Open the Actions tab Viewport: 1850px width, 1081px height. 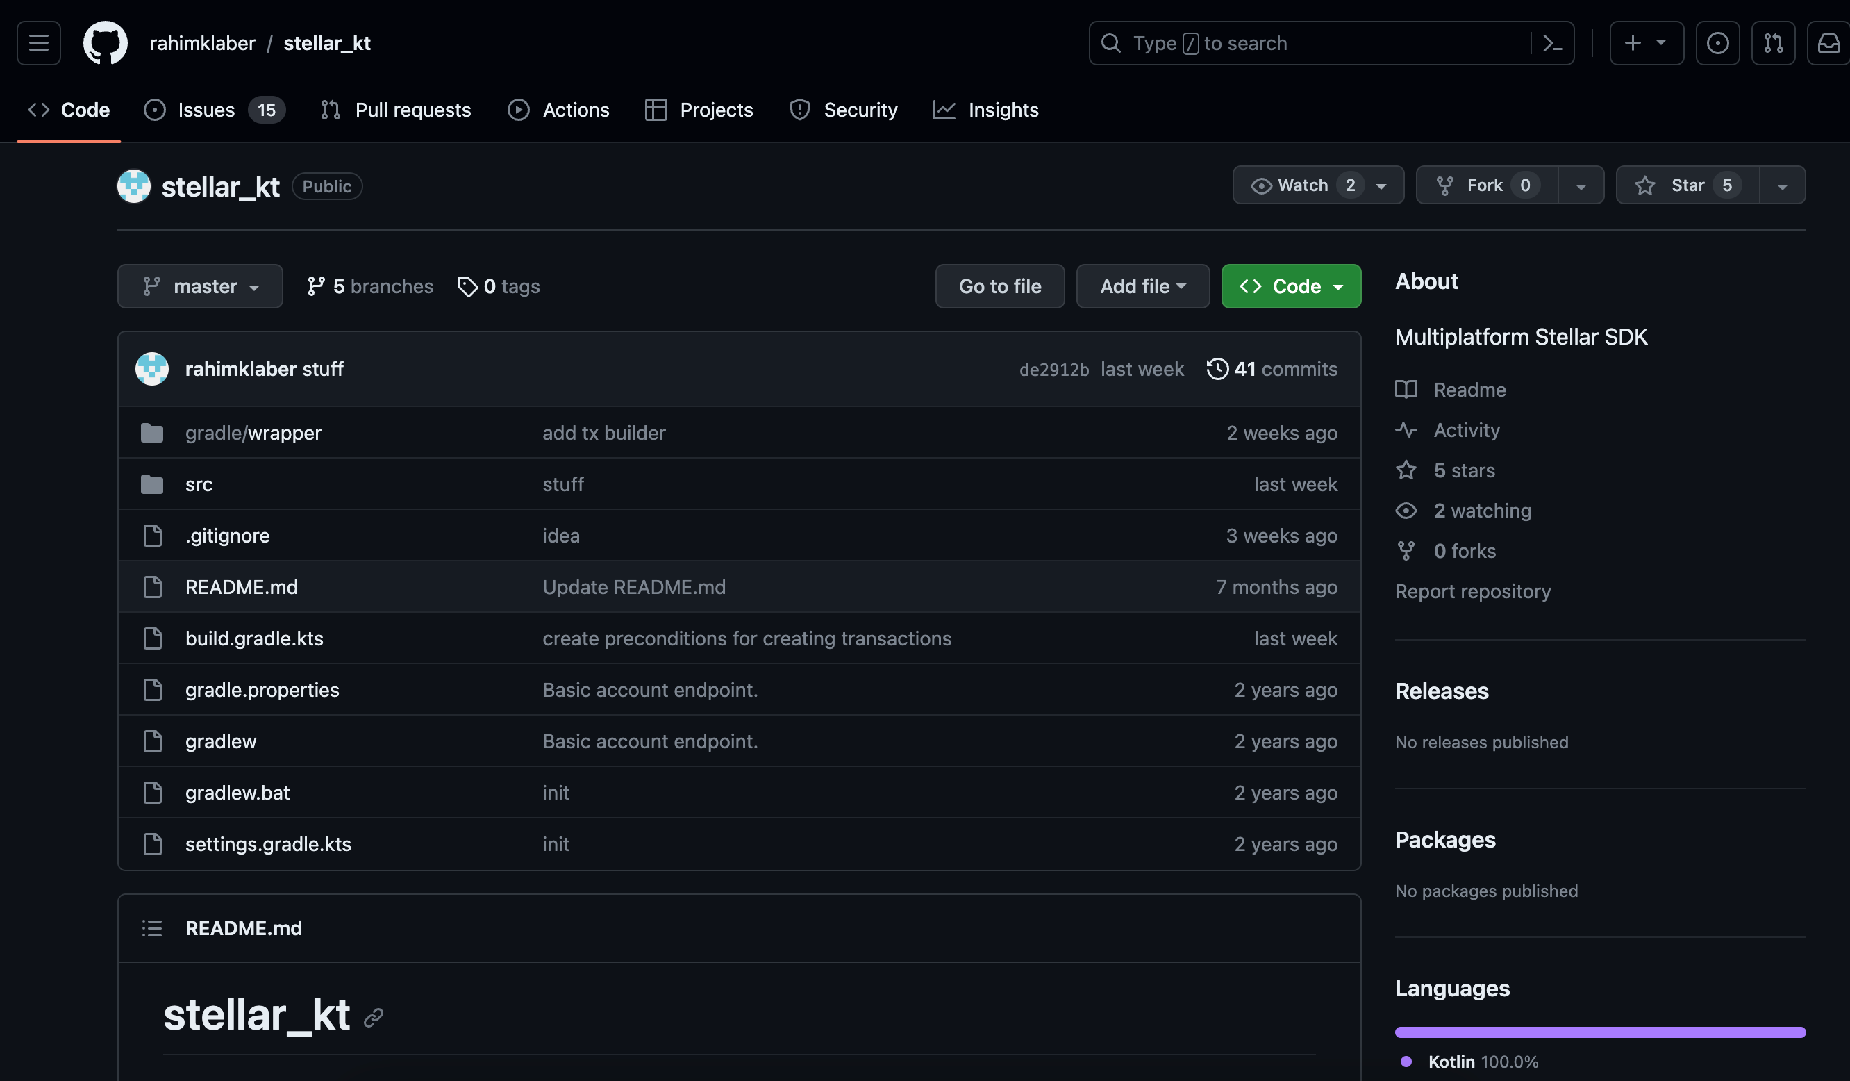pyautogui.click(x=558, y=110)
